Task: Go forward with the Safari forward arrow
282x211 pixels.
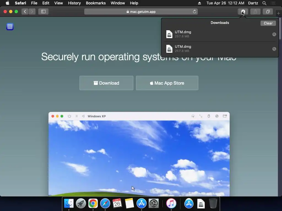Action: pos(32,12)
